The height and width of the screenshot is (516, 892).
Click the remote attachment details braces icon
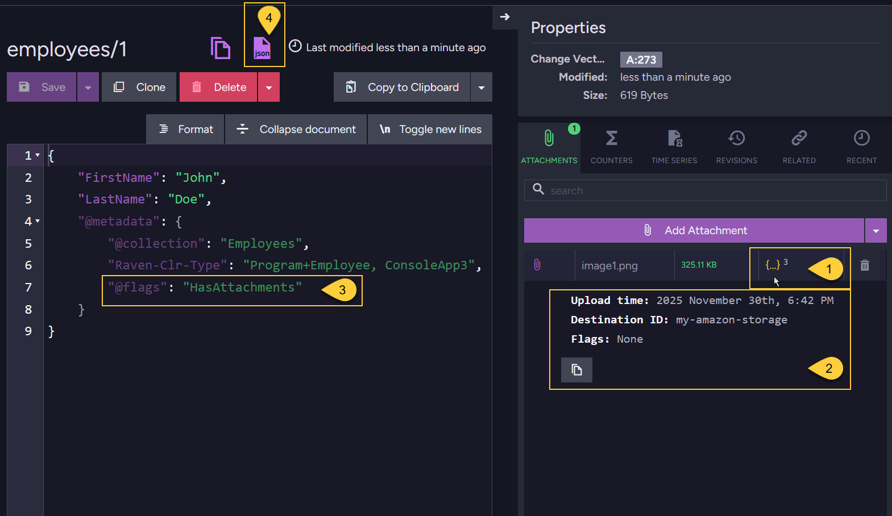[x=773, y=265]
